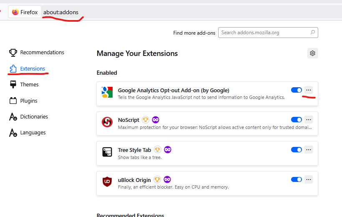Click the Dictionaries letter icon
342x217 pixels.
[x=13, y=117]
